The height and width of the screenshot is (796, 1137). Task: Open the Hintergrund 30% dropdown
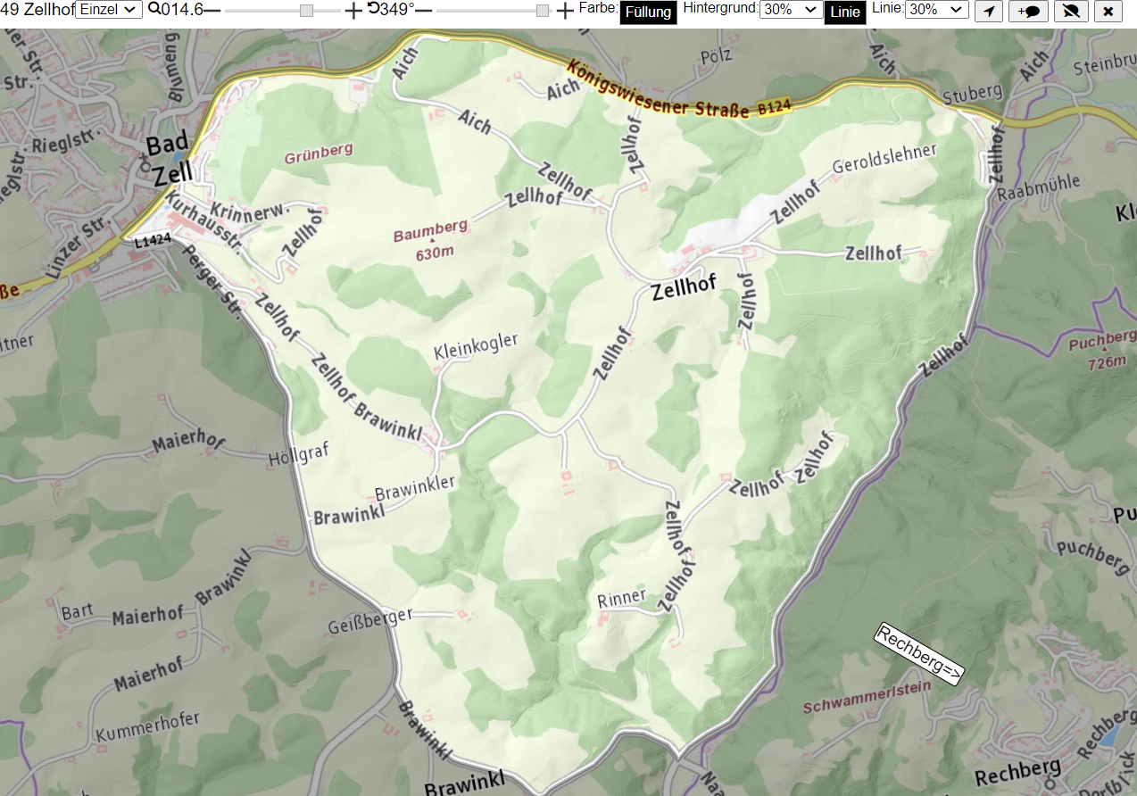pos(791,10)
